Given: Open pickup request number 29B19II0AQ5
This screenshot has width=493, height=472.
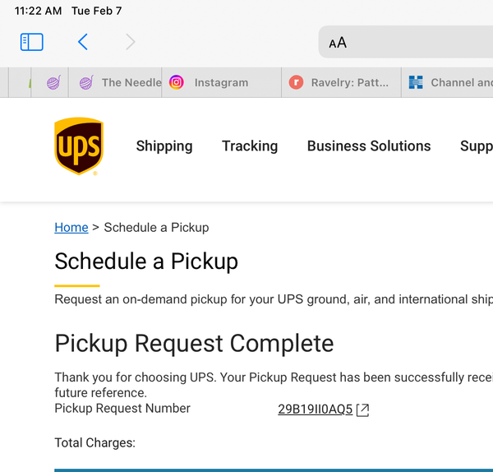Looking at the screenshot, I should coord(315,410).
